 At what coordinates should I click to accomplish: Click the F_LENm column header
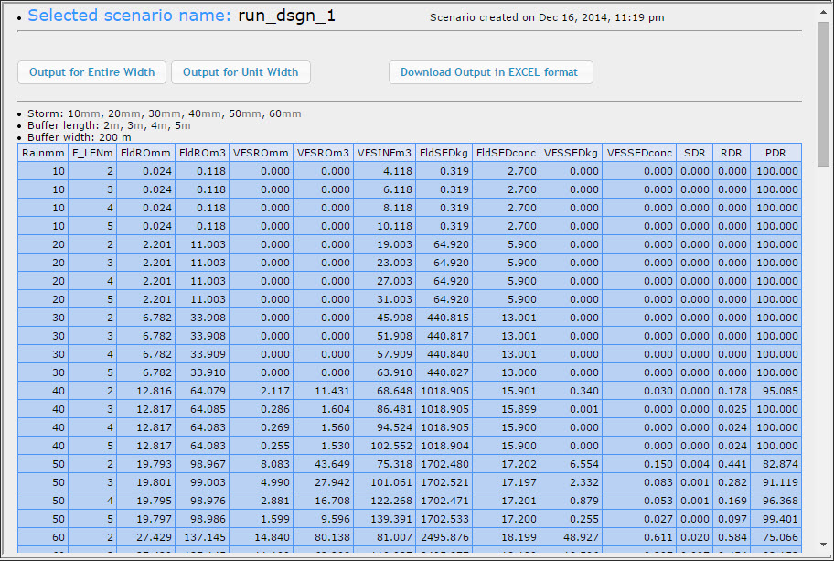[92, 153]
